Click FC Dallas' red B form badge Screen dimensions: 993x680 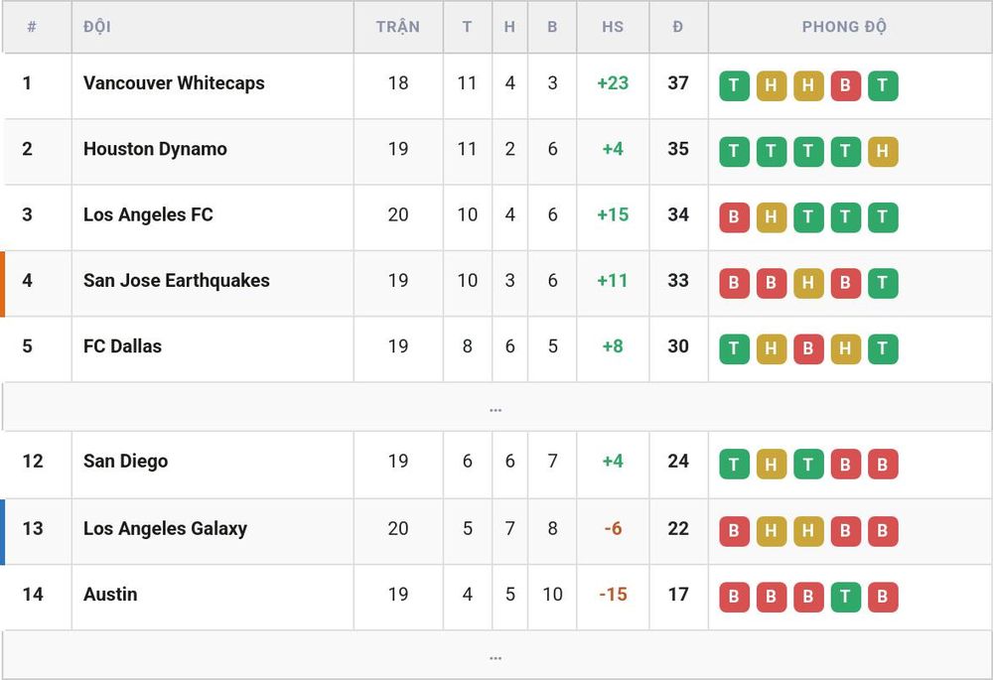coord(808,348)
